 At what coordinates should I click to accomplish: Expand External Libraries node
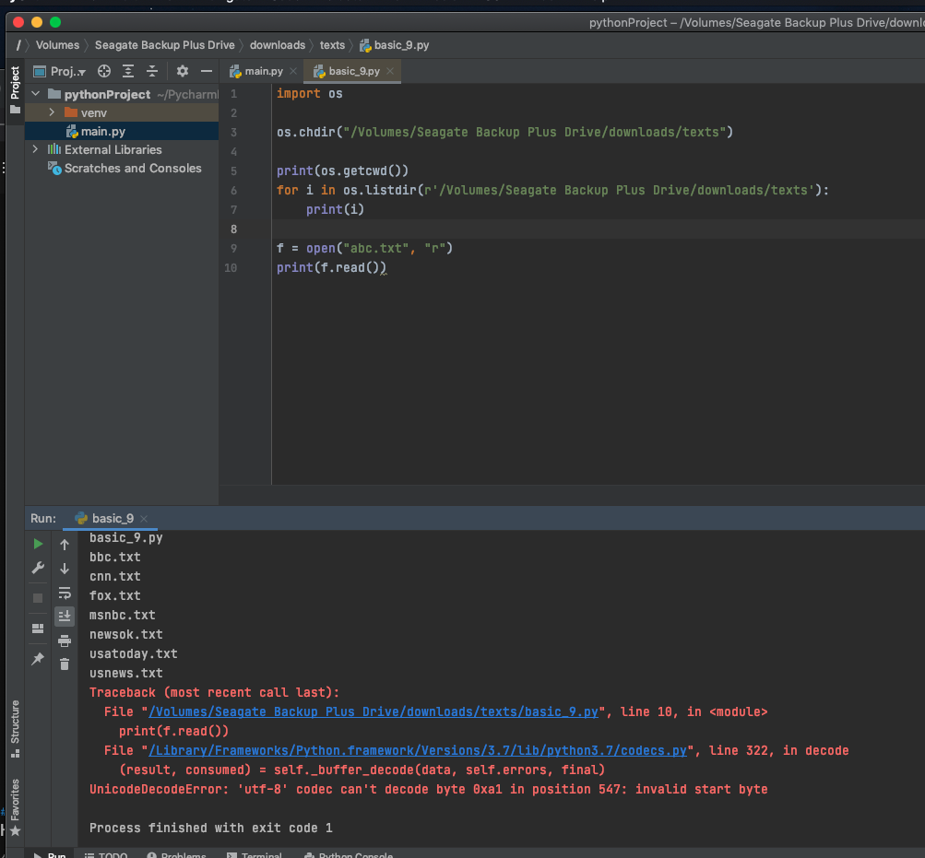pyautogui.click(x=35, y=149)
